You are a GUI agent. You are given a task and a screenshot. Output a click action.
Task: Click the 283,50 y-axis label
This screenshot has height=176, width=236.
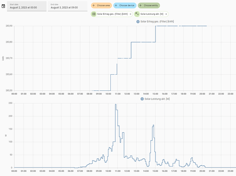click(x=9, y=90)
